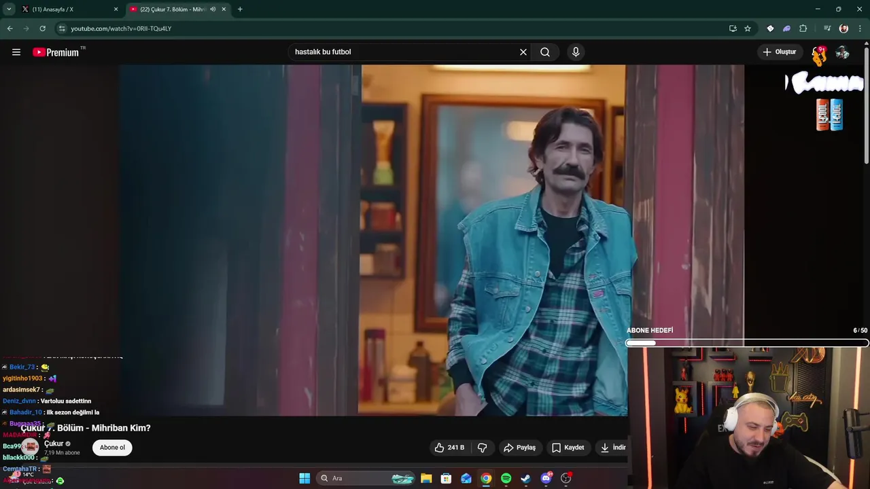This screenshot has height=489, width=870.
Task: Clear the search box with the X icon
Action: tap(523, 52)
